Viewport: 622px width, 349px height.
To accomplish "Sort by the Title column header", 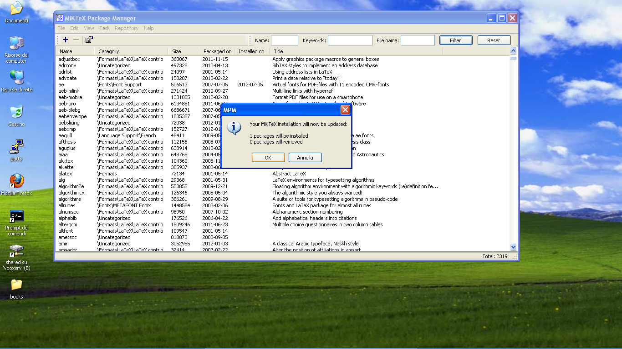I will coord(356,51).
